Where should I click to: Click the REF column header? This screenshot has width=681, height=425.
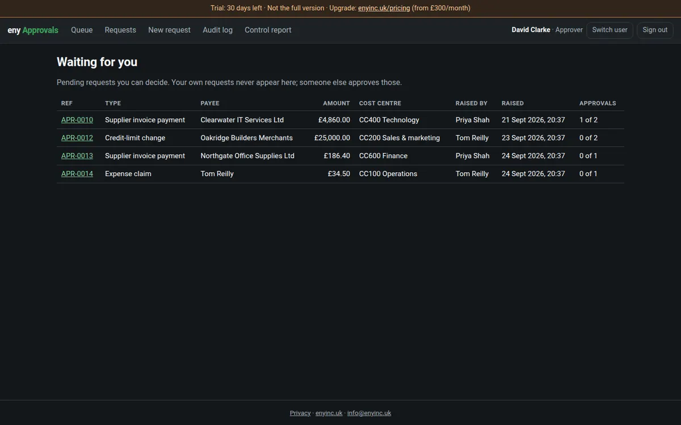(x=67, y=103)
